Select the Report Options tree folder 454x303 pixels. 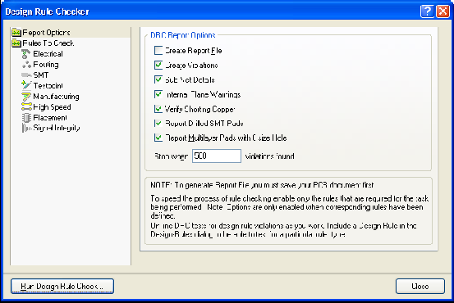pos(41,33)
